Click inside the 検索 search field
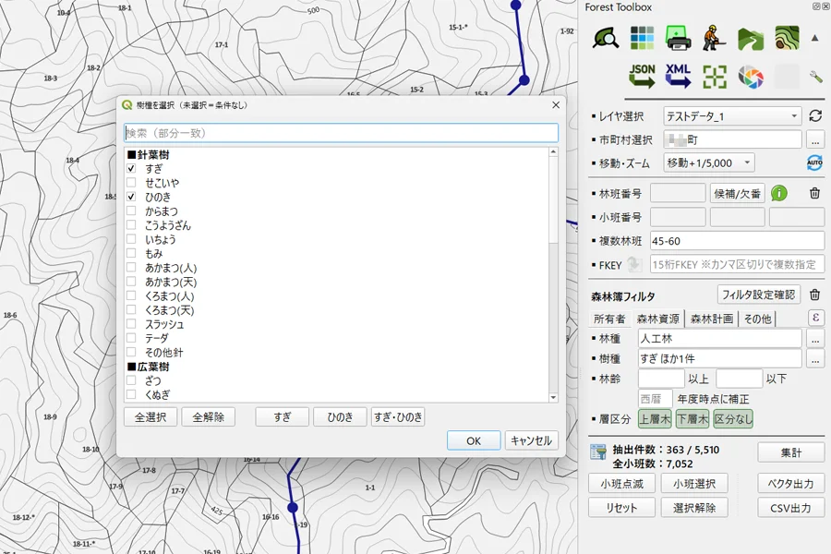This screenshot has height=554, width=831. (x=341, y=133)
